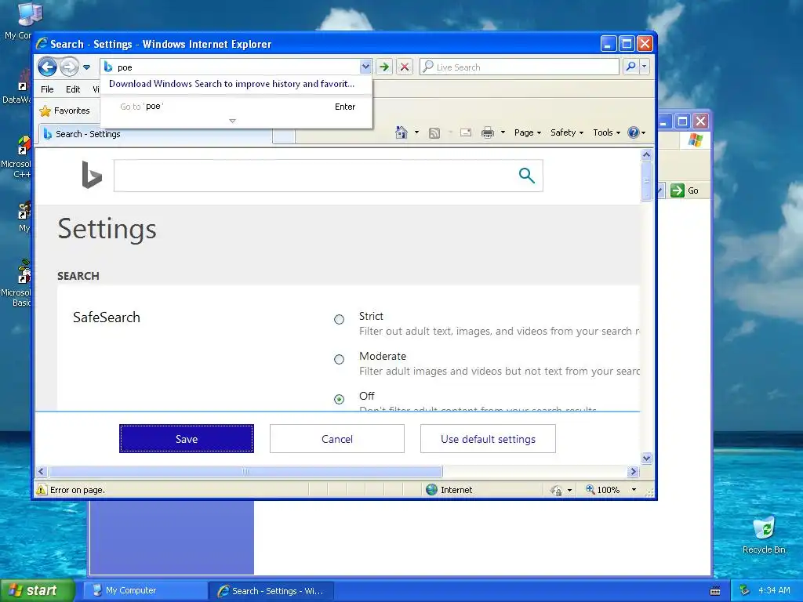
Task: Click the Print icon
Action: (x=488, y=132)
